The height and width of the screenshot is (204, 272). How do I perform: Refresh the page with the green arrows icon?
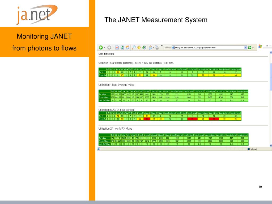pyautogui.click(x=122, y=48)
